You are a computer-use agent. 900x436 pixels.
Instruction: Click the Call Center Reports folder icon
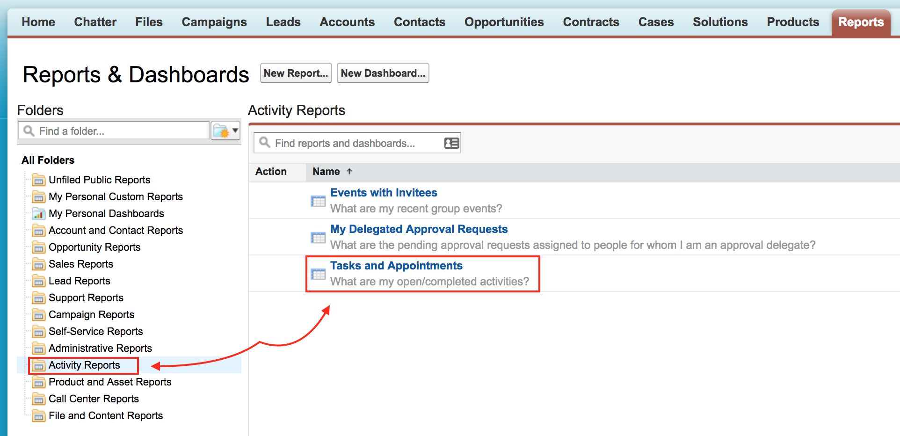[x=39, y=399]
